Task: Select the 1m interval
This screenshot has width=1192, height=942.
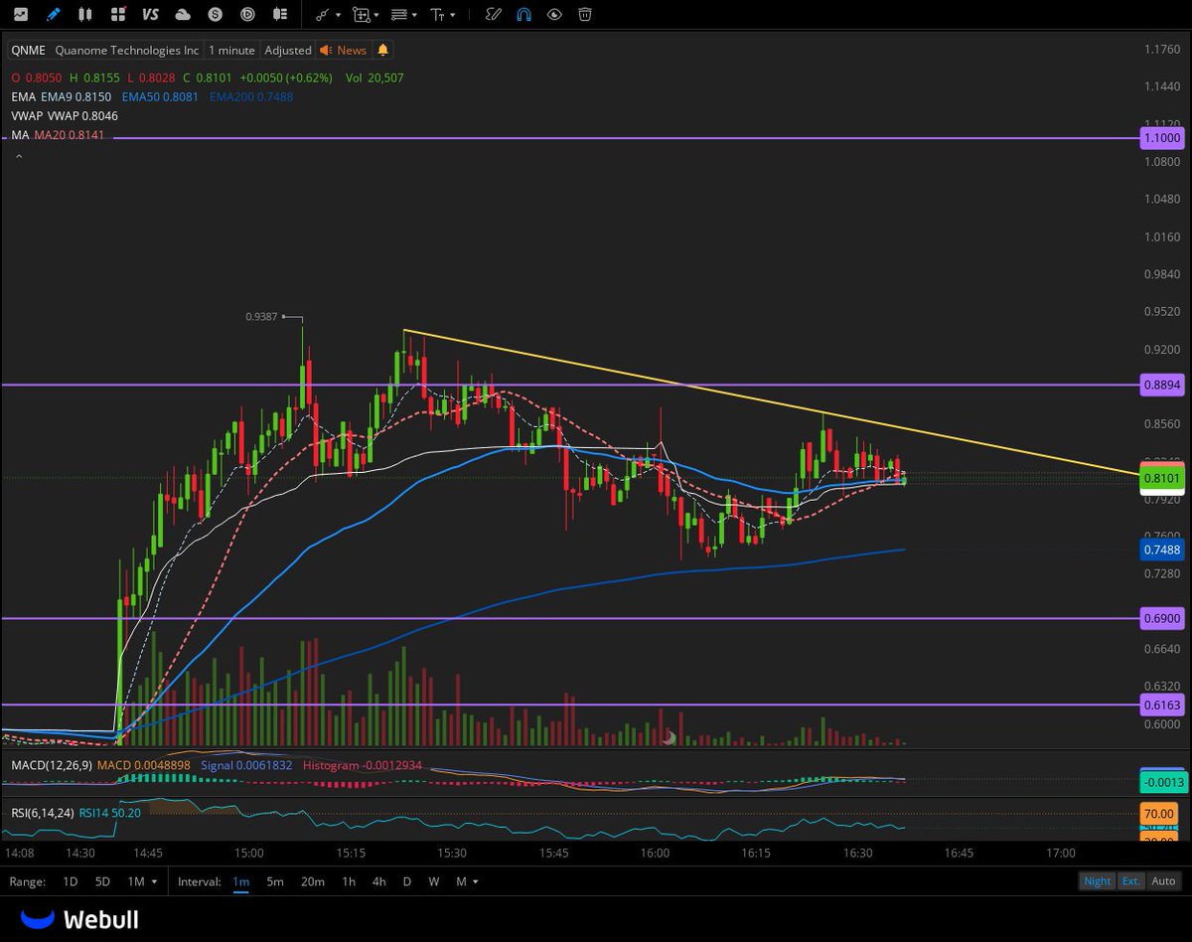Action: coord(241,881)
